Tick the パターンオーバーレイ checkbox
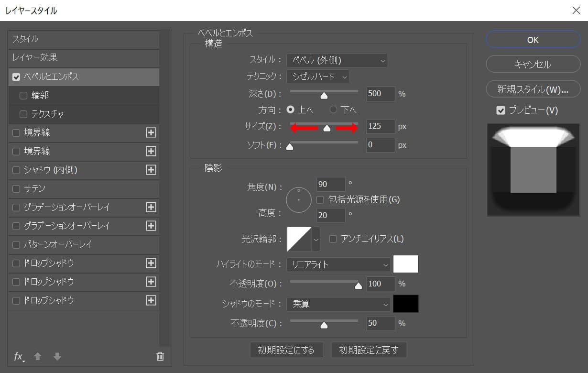 click(x=16, y=244)
